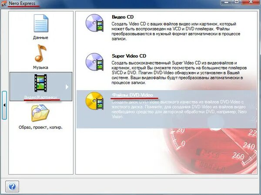Select the Видео/Картинки filmstrip icon

coord(40,83)
